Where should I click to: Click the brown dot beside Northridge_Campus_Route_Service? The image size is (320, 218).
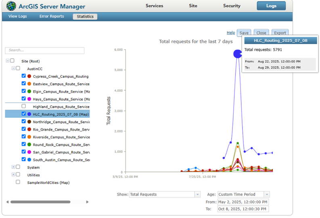29,122
